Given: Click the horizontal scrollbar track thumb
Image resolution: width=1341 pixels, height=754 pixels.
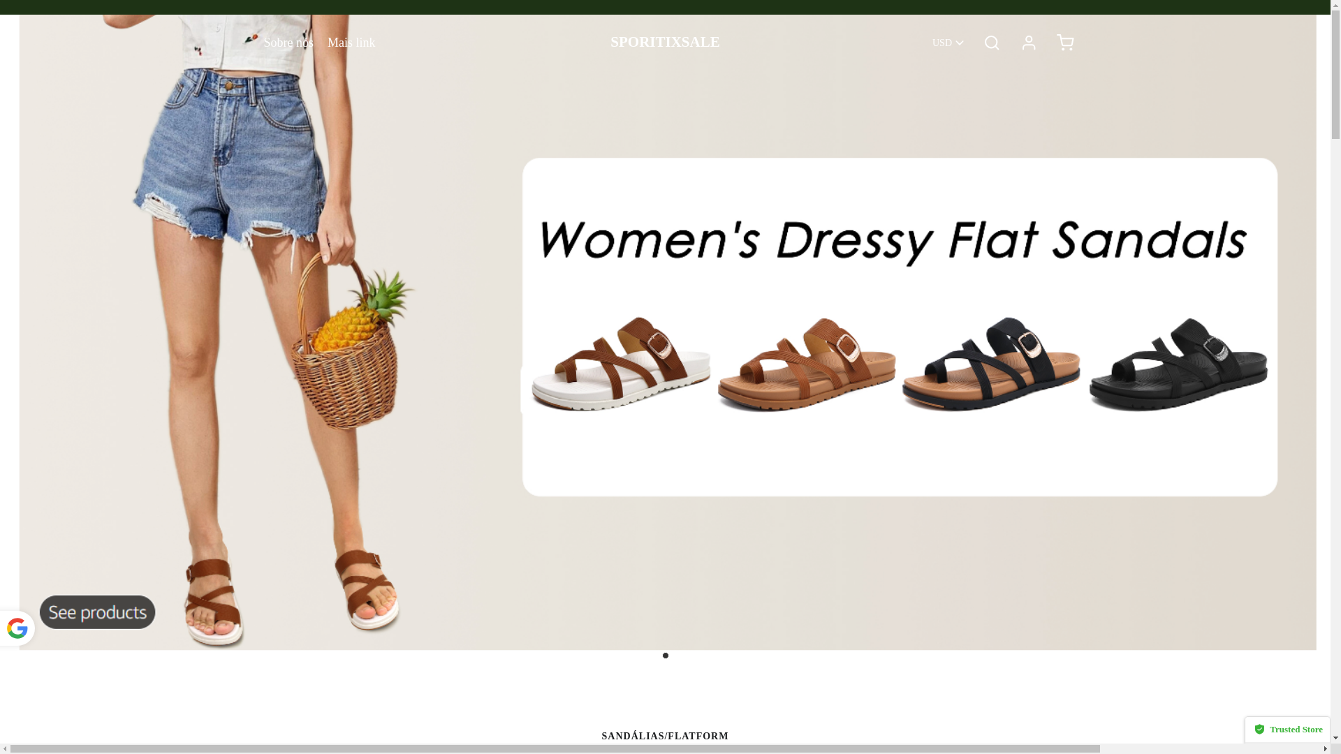Looking at the screenshot, I should (555, 749).
